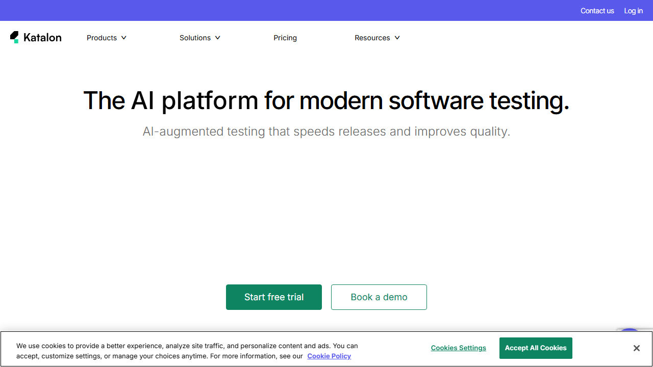Open the Cookie Policy link

click(329, 356)
